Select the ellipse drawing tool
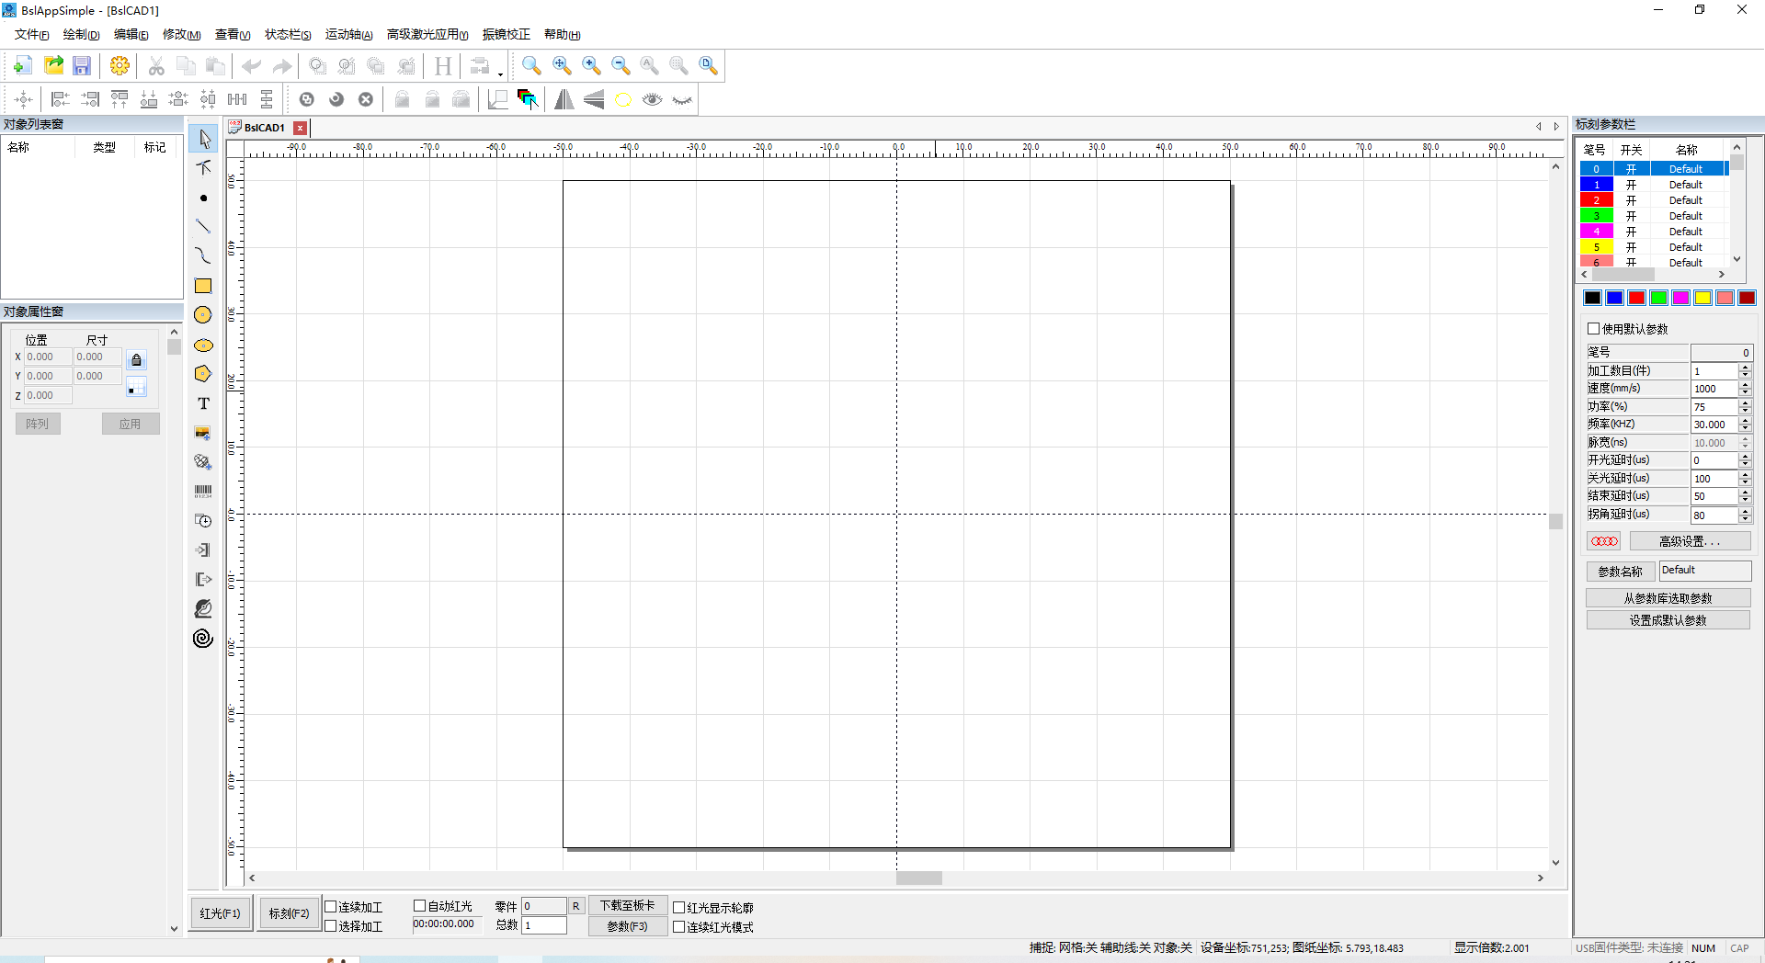 pyautogui.click(x=203, y=345)
